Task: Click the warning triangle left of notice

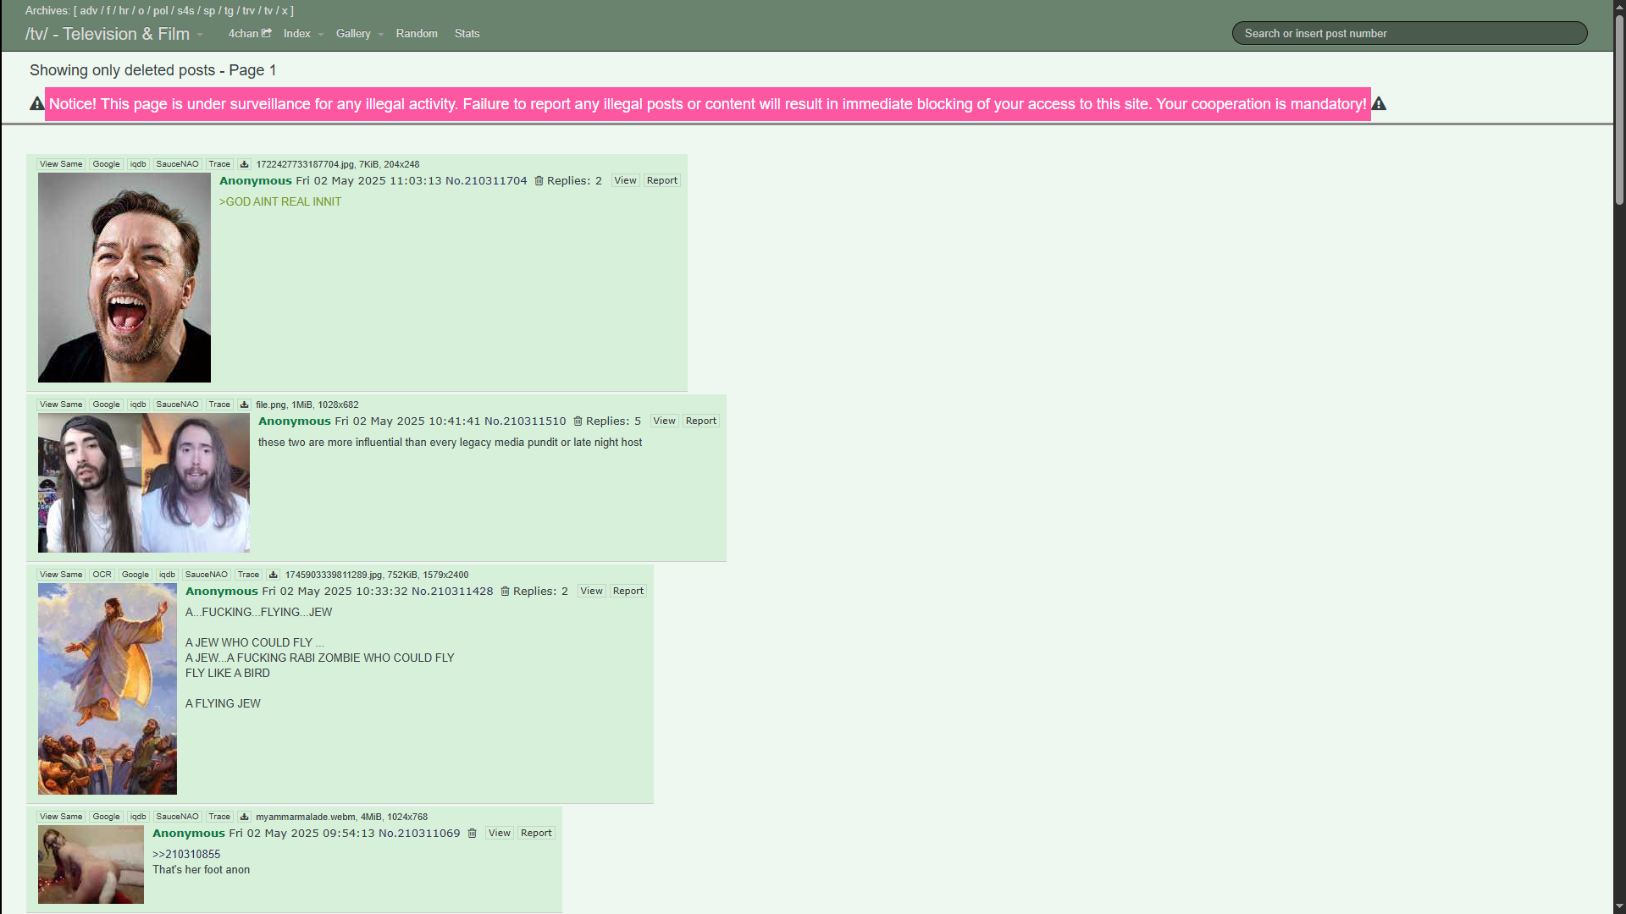Action: (37, 103)
